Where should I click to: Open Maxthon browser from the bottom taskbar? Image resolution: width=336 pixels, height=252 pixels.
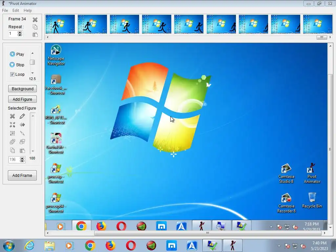coord(172,245)
